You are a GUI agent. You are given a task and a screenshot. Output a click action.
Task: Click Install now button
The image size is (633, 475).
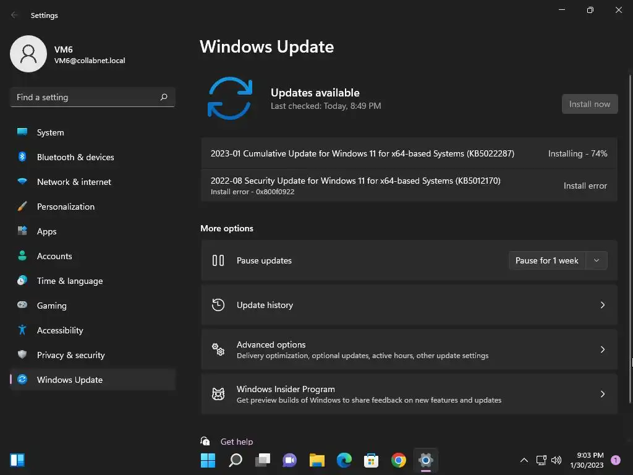[x=590, y=104]
